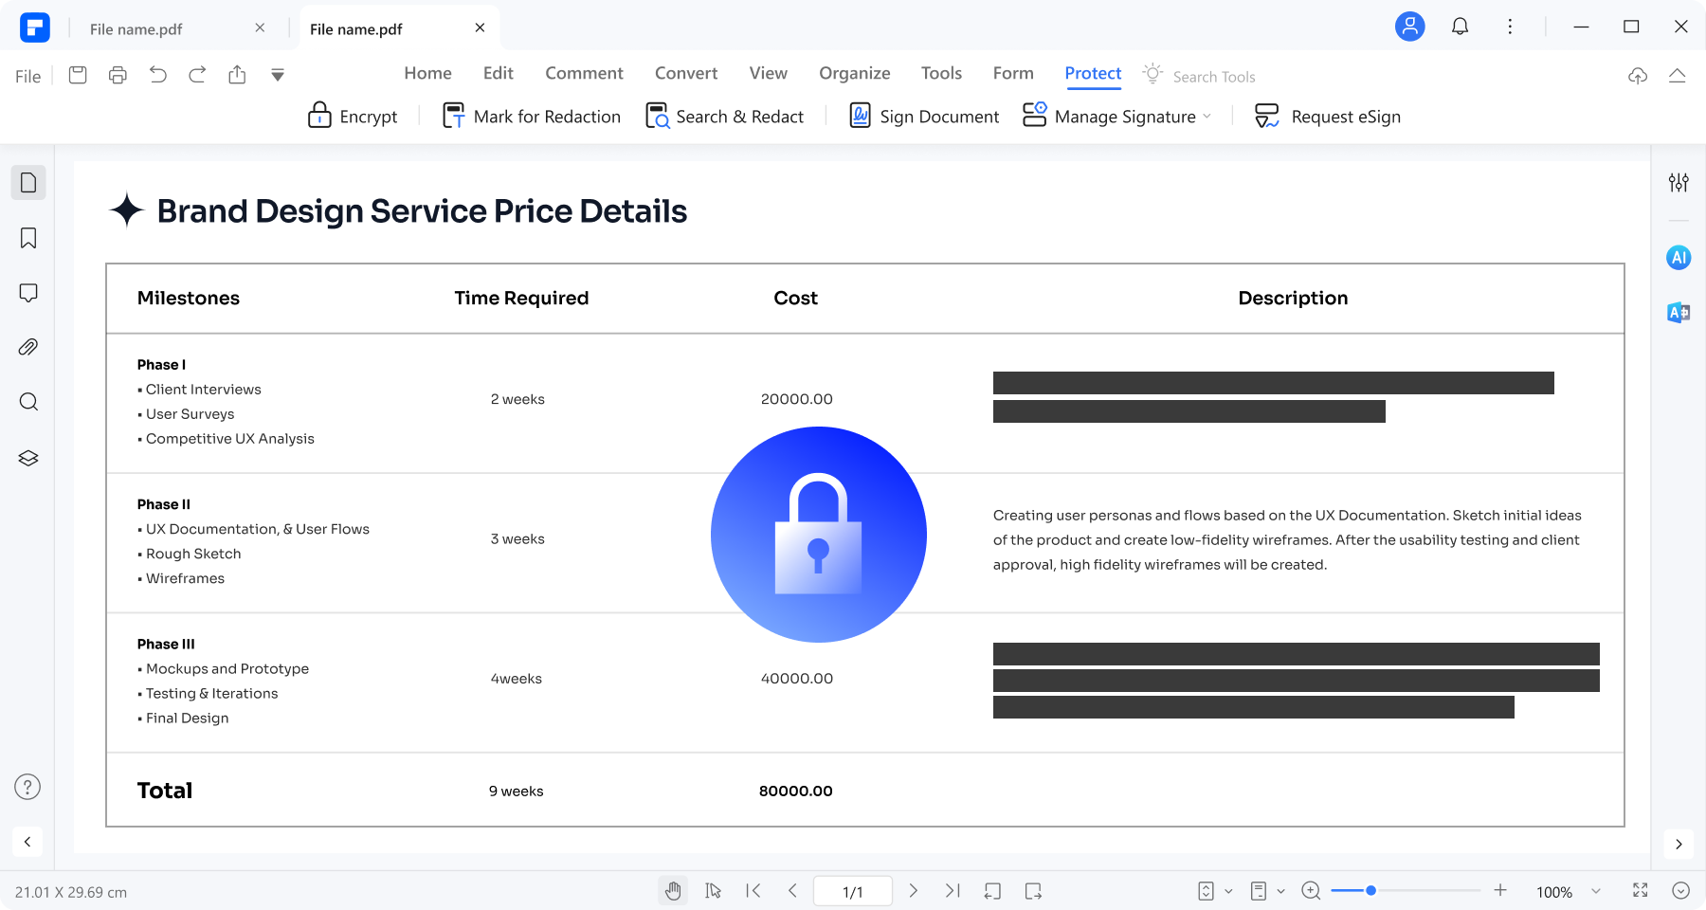Open the Comments panel in the sidebar
The width and height of the screenshot is (1706, 910).
click(28, 293)
